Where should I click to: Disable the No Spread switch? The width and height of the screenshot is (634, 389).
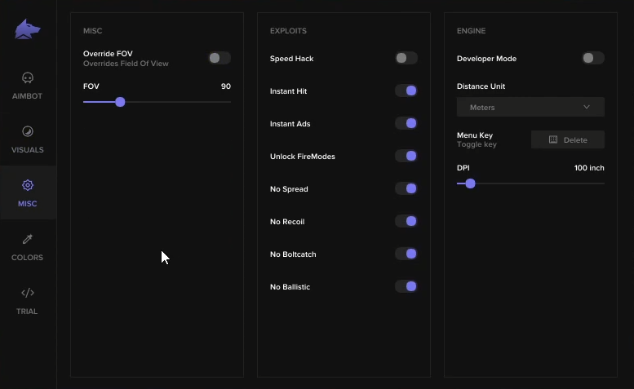tap(406, 188)
